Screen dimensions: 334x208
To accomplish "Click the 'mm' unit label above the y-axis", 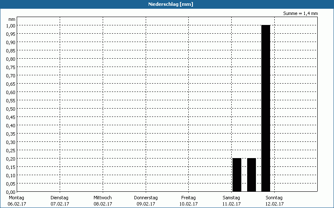I will (x=12, y=20).
